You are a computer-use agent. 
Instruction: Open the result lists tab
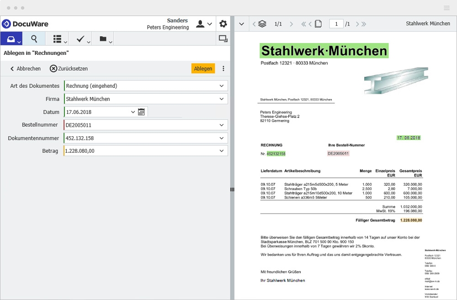coord(60,39)
